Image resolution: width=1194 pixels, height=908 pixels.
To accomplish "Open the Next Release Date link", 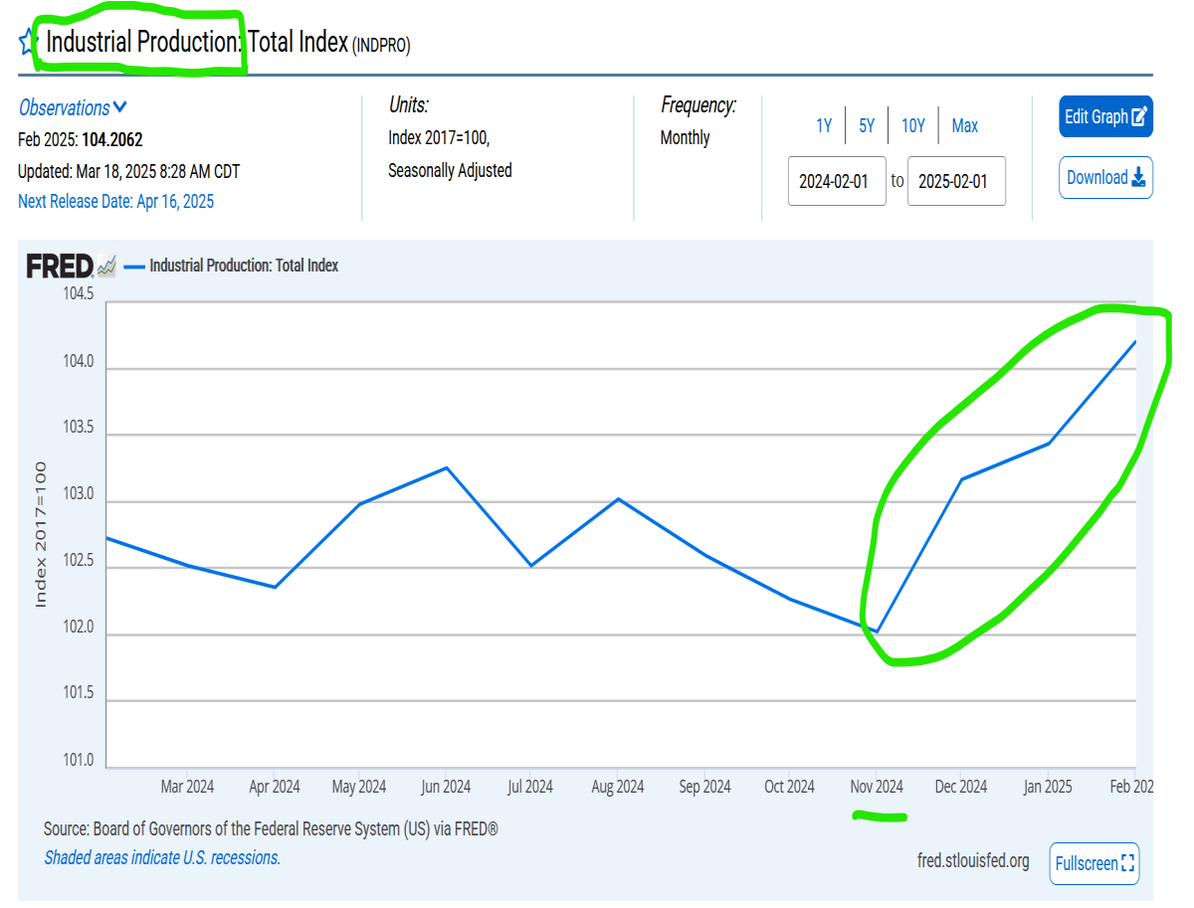I will (115, 201).
